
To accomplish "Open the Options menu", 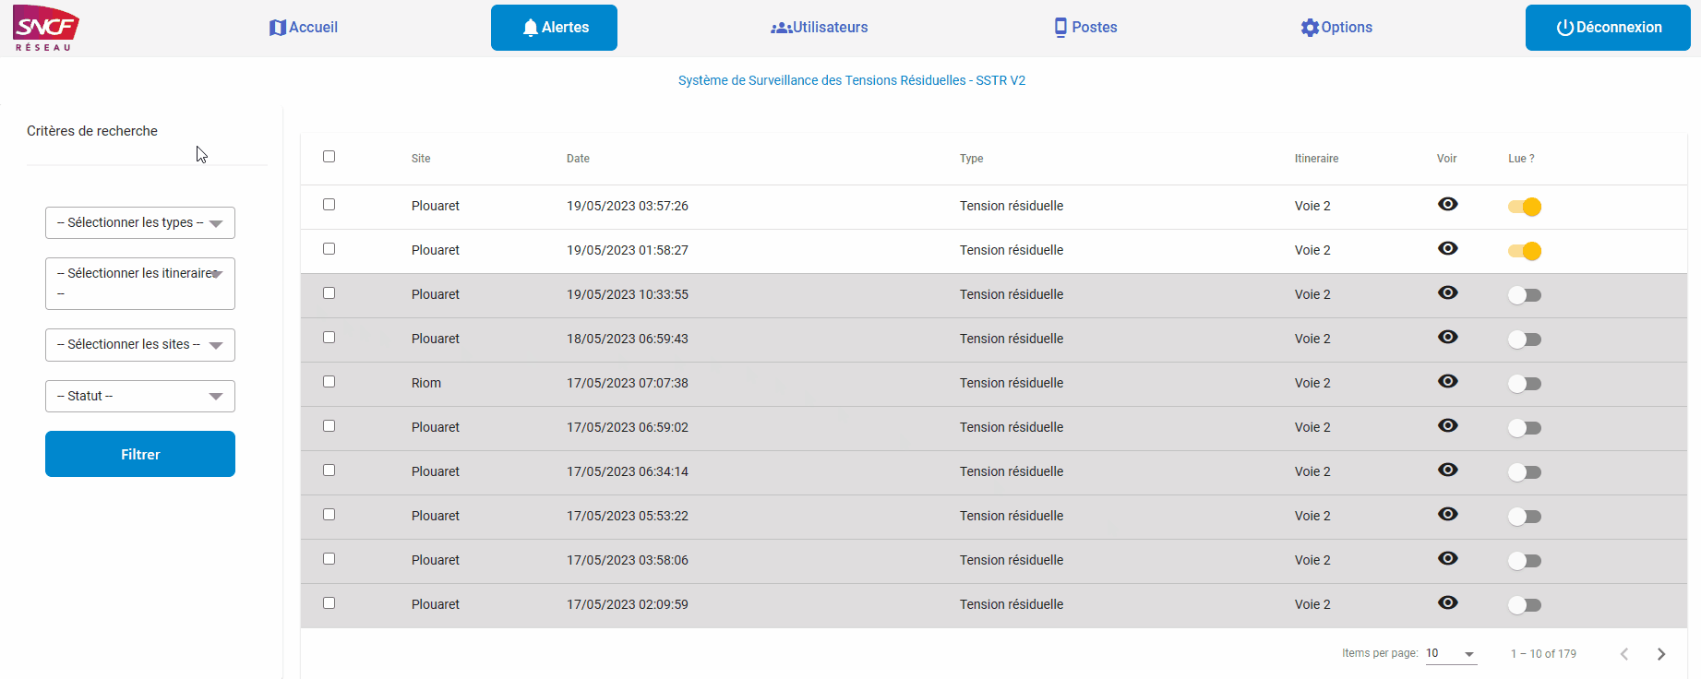I will (x=1336, y=28).
